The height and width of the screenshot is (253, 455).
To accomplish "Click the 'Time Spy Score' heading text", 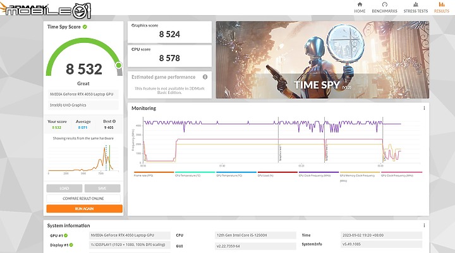I will pos(64,26).
